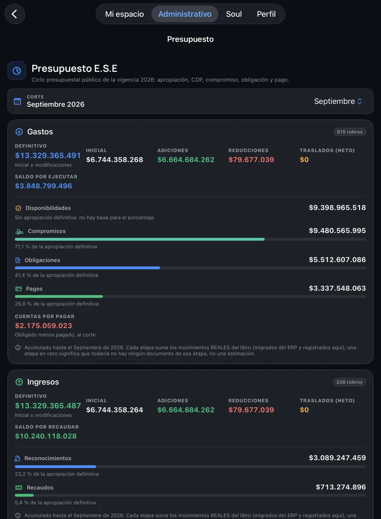Viewport: 381px width, 519px height.
Task: Click the 226 rubros badge
Action: pyautogui.click(x=350, y=382)
